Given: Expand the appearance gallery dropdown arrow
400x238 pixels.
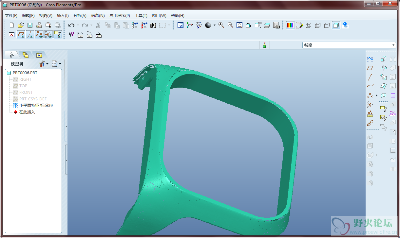Looking at the screenshot, I should tap(215, 25).
